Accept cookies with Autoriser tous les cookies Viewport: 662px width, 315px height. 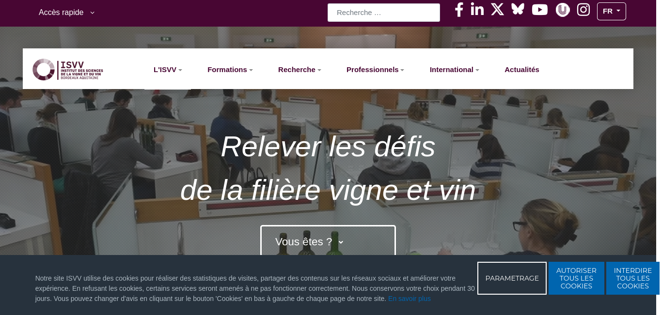pos(576,278)
